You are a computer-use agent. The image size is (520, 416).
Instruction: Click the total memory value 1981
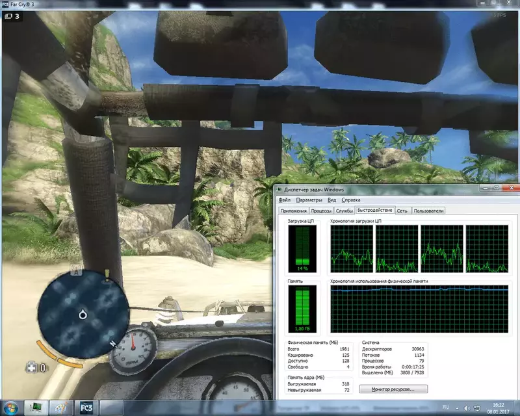pos(344,349)
